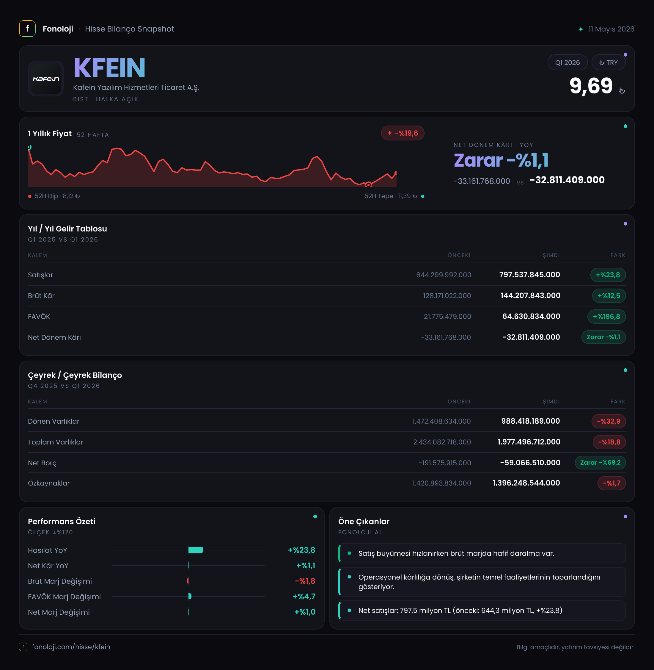Click the "Yıl / Yıl Gelir Tablosu" heading
Viewport: 654px width, 670px height.
tap(67, 229)
